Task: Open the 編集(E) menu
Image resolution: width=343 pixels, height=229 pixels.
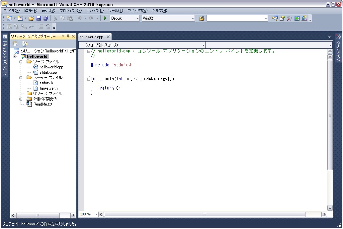Action: tap(31, 11)
